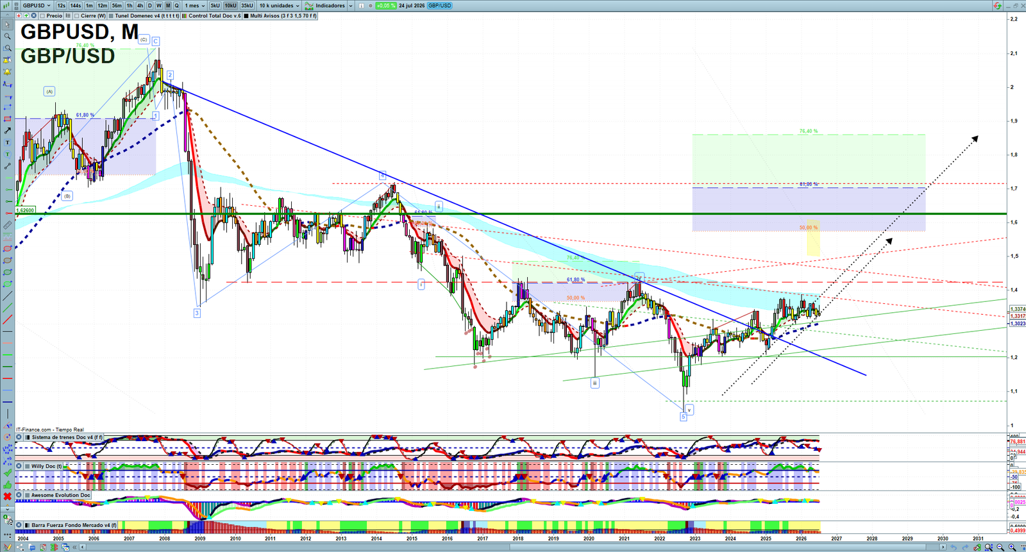
Task: Select the cursor pointer tool
Action: click(7, 24)
